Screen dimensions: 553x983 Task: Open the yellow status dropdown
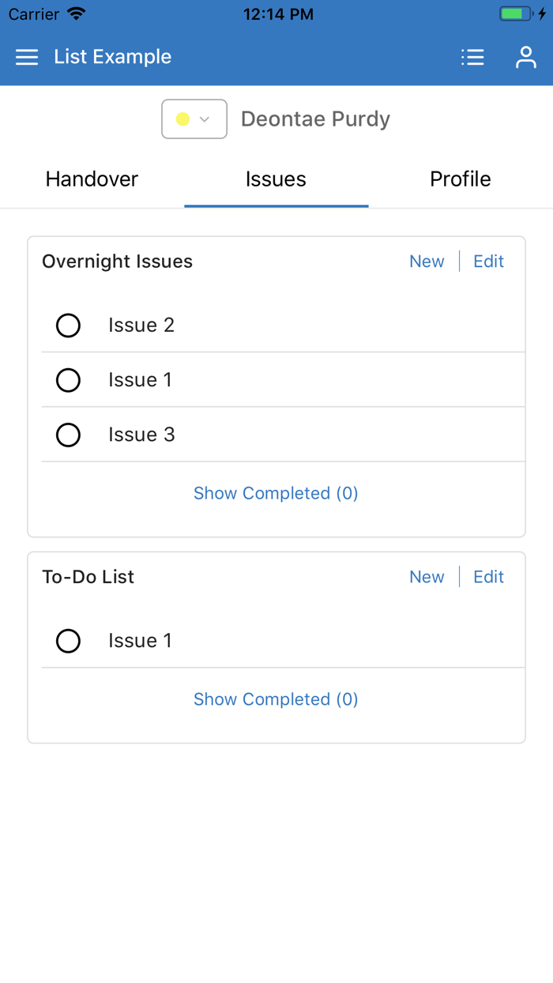194,119
